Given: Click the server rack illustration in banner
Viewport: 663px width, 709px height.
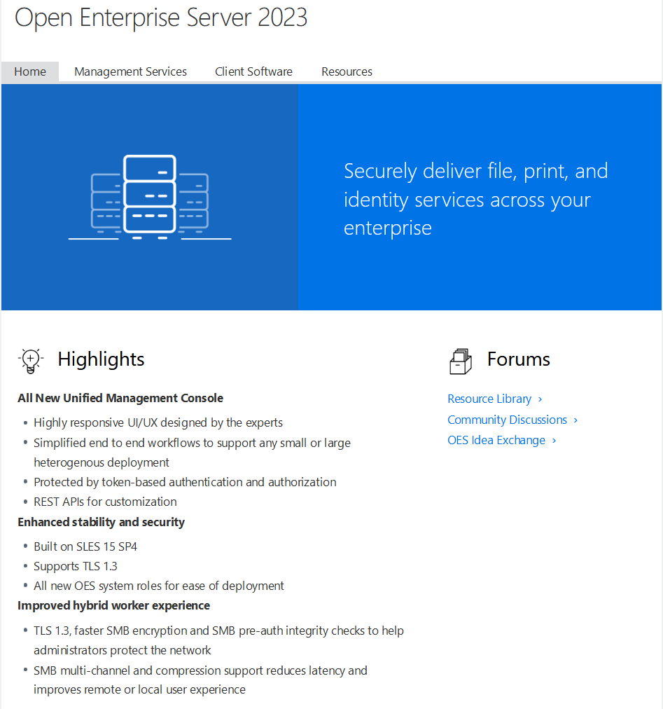Looking at the screenshot, I should coord(150,197).
